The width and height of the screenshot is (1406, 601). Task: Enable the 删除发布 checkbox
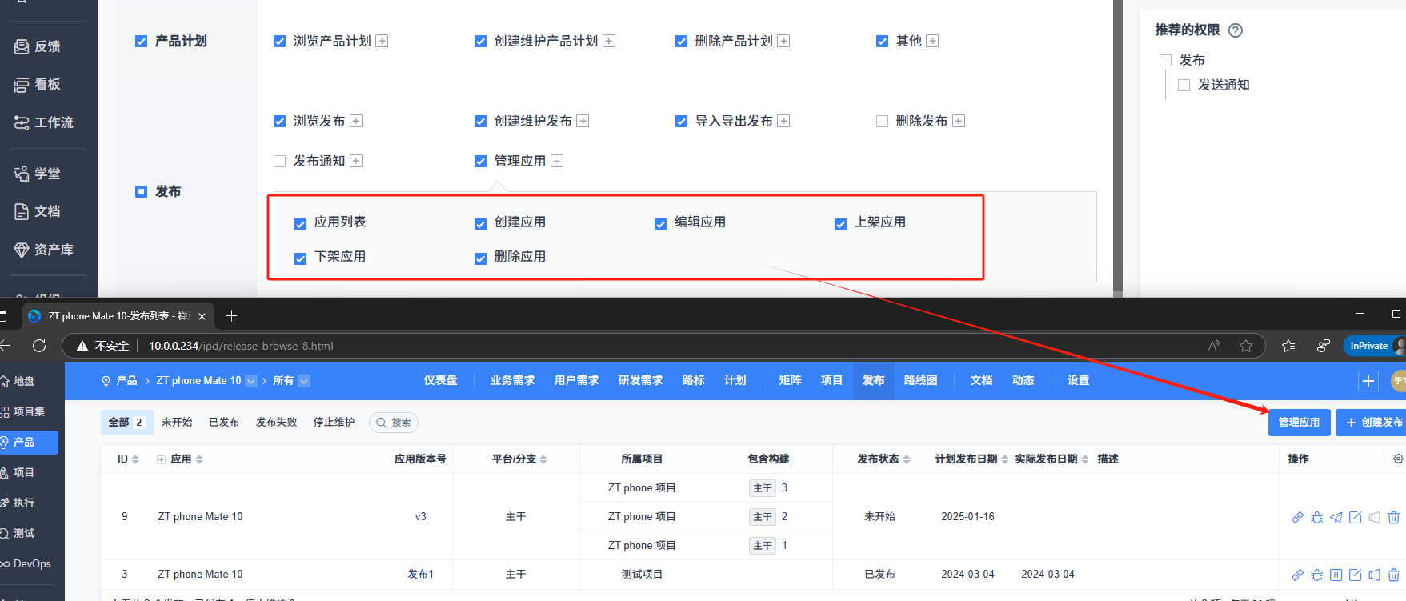[883, 121]
